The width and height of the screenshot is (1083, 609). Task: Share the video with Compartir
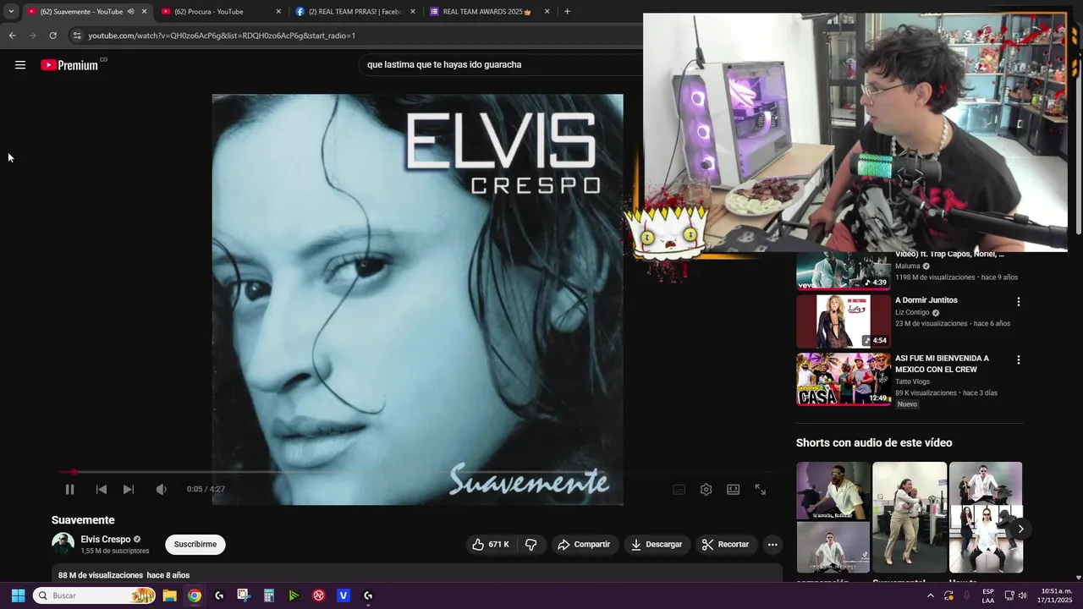(584, 545)
